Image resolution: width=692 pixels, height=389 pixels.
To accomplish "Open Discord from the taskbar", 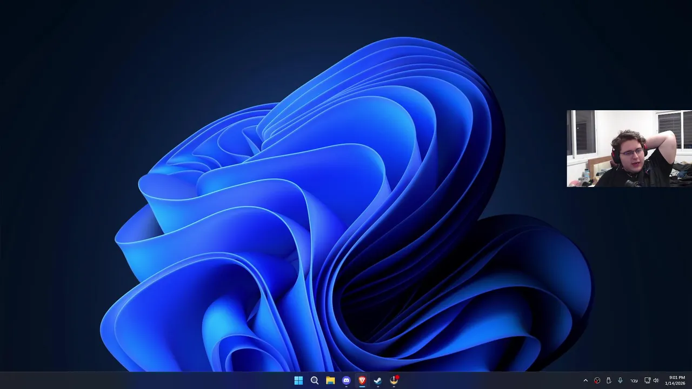I will [346, 381].
